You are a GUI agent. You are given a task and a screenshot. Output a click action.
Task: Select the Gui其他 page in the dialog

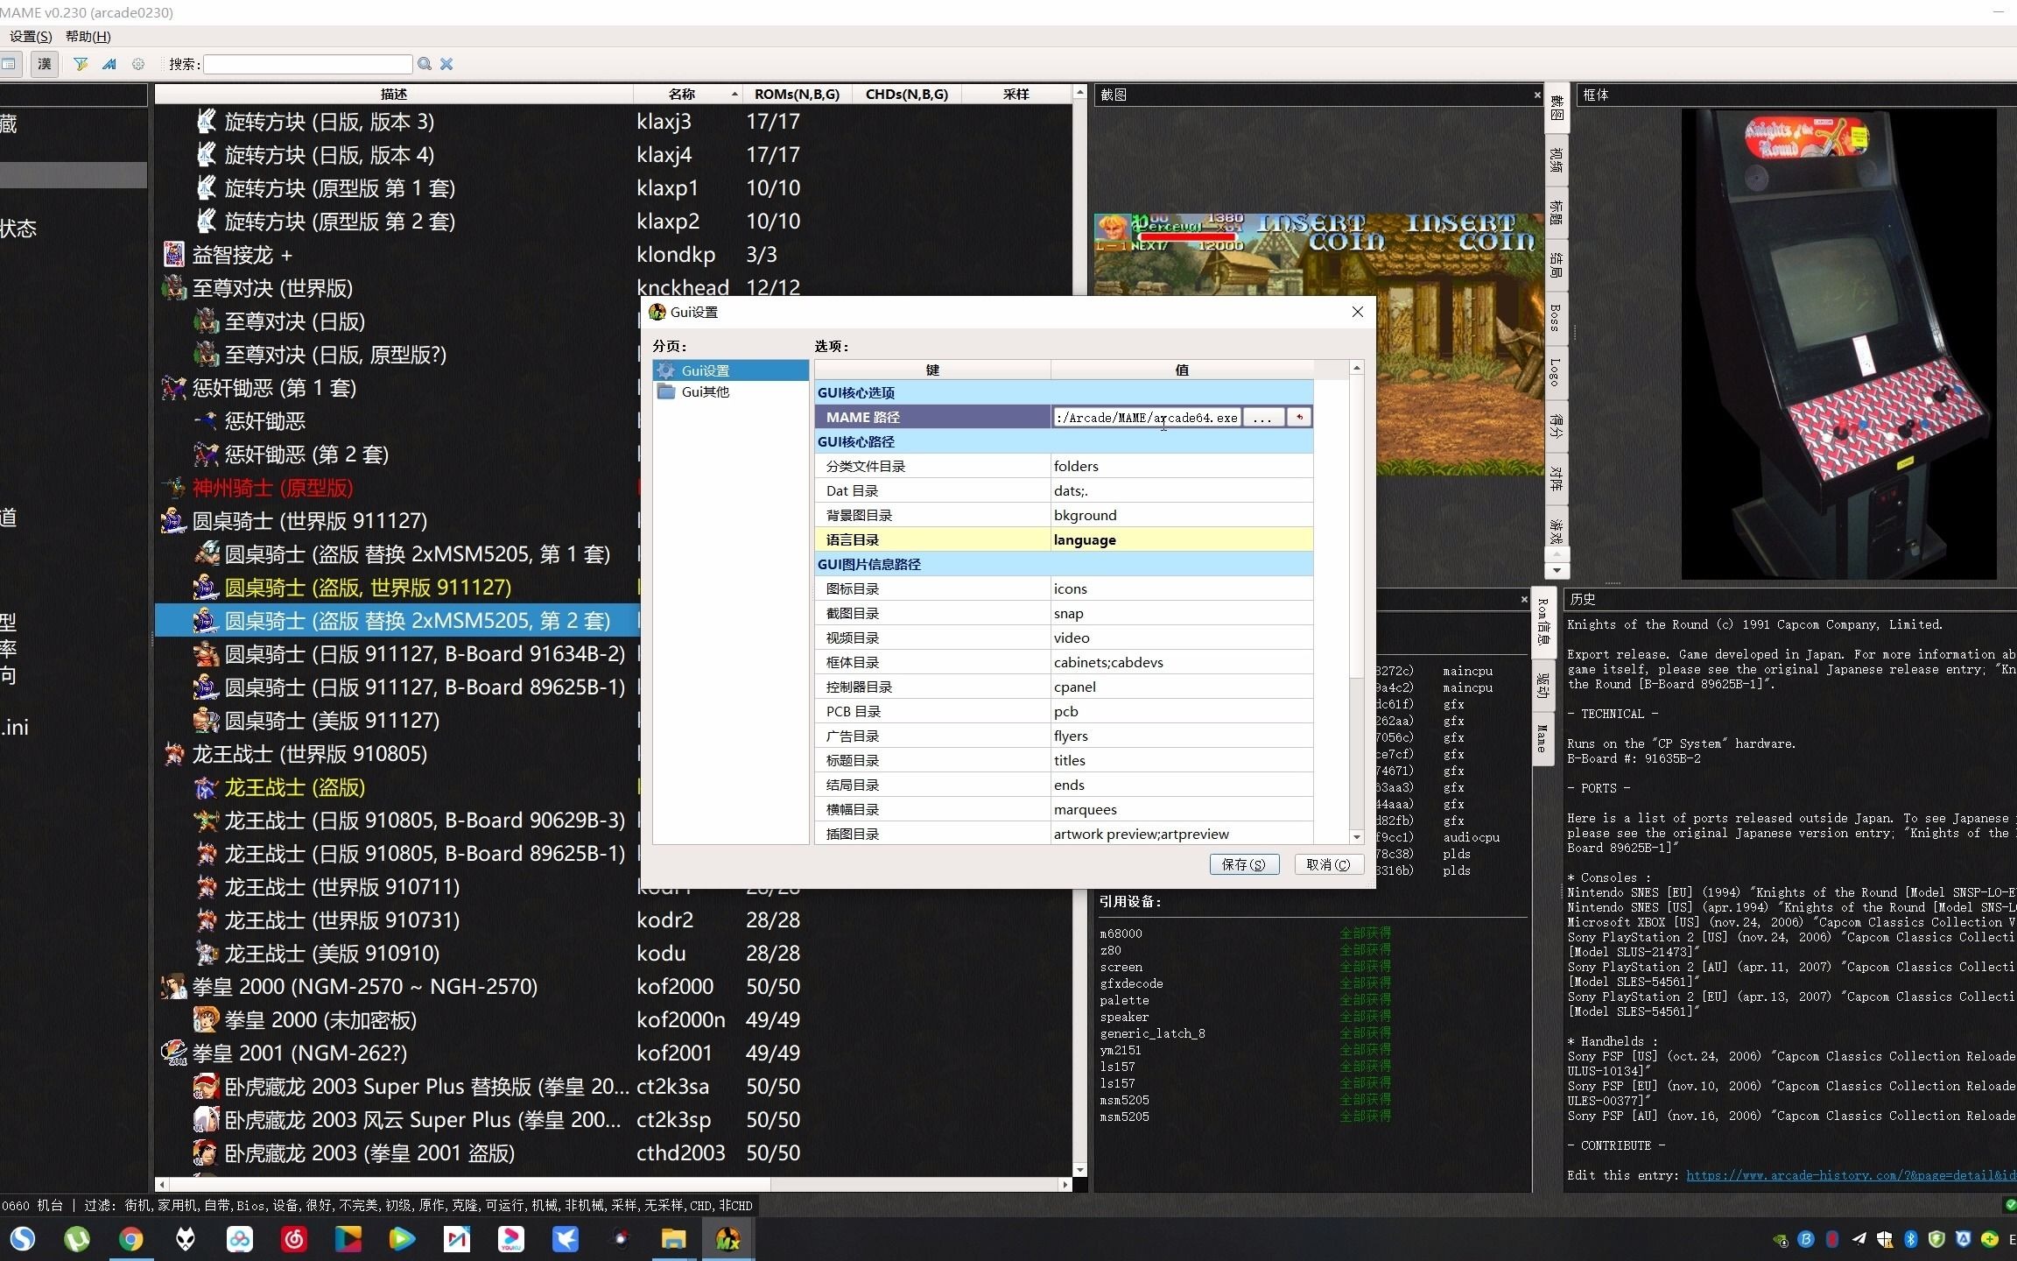point(705,391)
